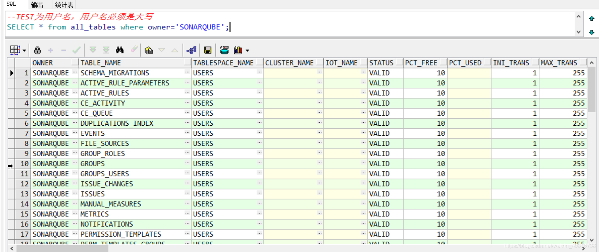Open ellipsis button in ACTIVE_RULES table name cell
Image resolution: width=599 pixels, height=252 pixels.
point(187,92)
